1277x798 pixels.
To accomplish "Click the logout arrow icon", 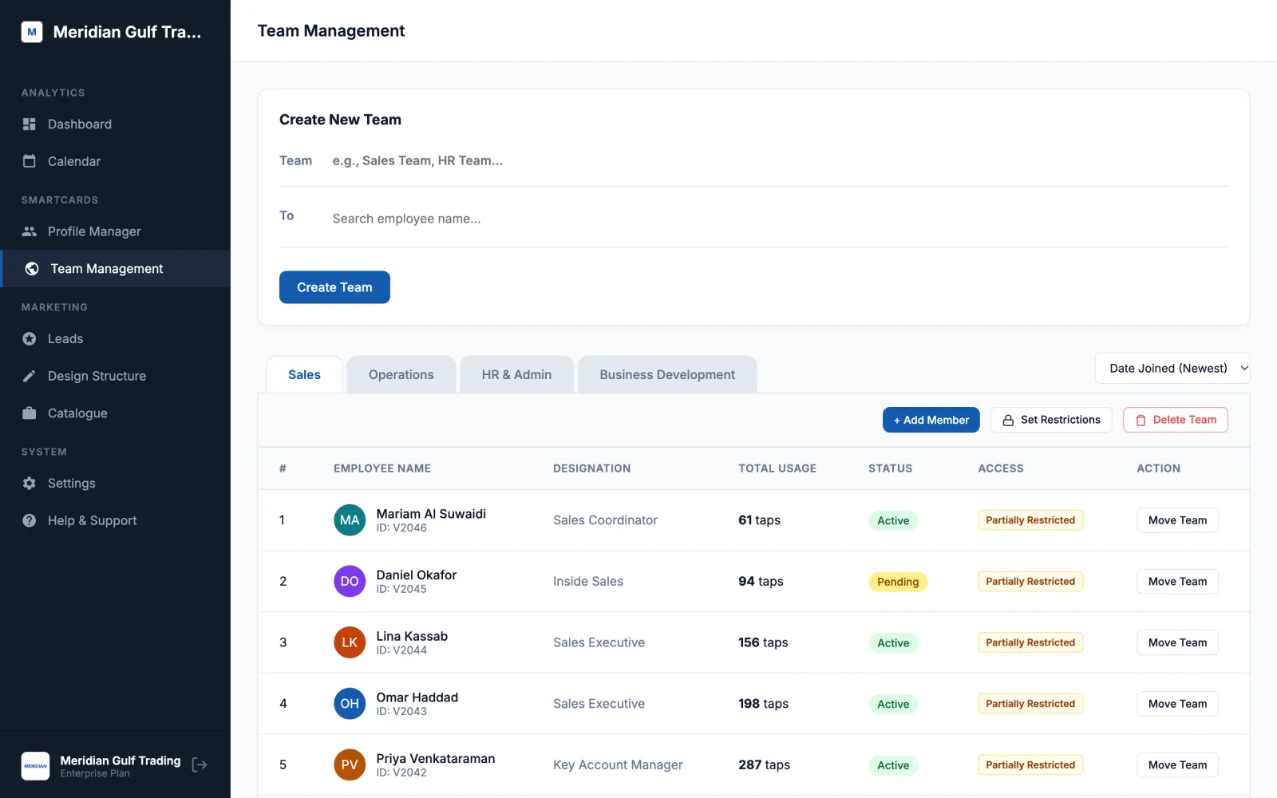I will 200,764.
